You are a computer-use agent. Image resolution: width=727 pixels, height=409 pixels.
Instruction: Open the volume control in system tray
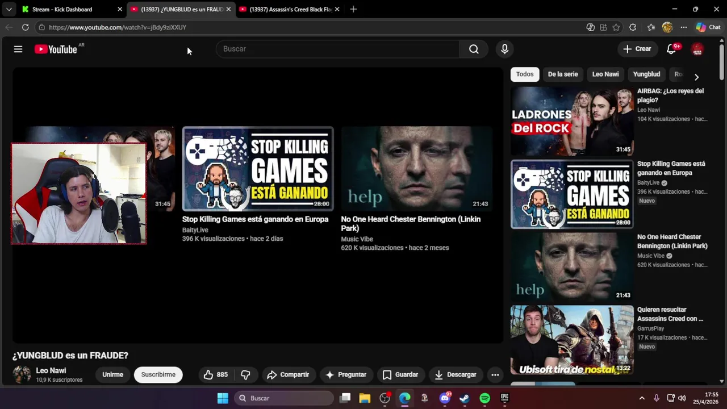click(x=682, y=398)
